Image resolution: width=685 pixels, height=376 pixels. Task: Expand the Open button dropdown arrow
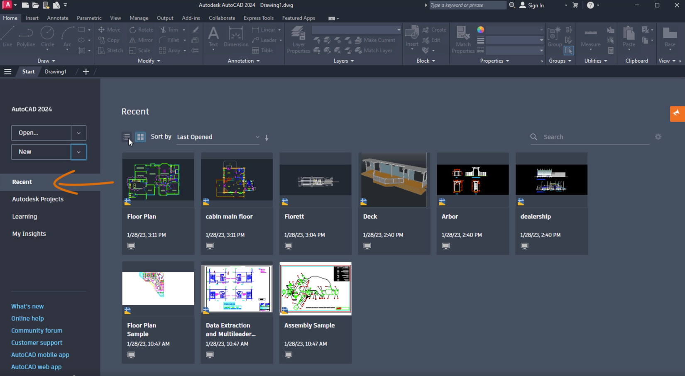pos(78,133)
